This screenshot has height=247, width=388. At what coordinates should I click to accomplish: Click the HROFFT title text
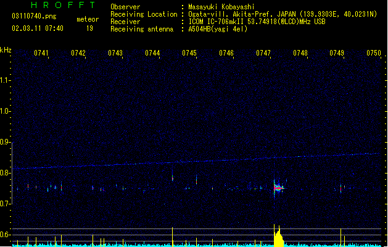64,5
